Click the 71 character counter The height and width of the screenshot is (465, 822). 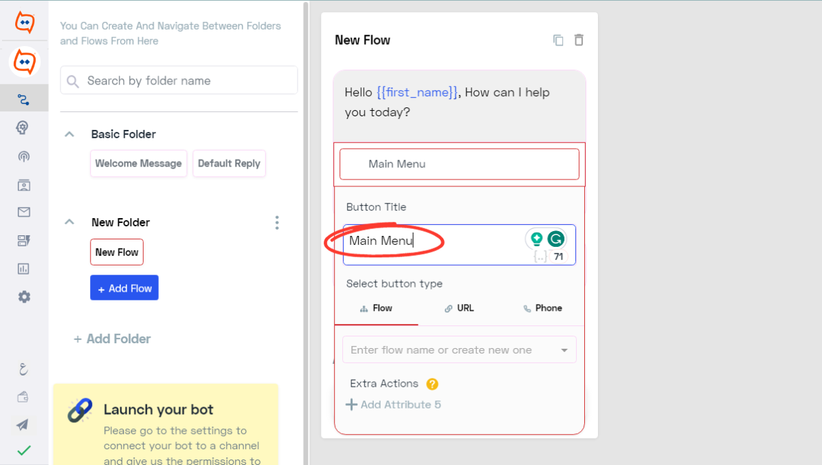[x=558, y=257]
